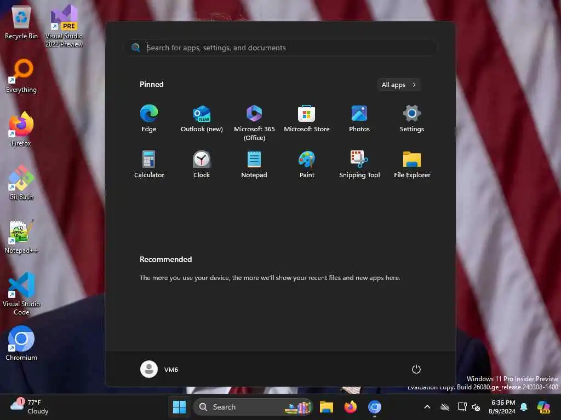Click the crossed-out cloud tray icon

445,407
